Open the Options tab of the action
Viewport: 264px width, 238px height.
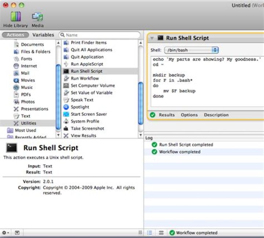click(x=189, y=115)
